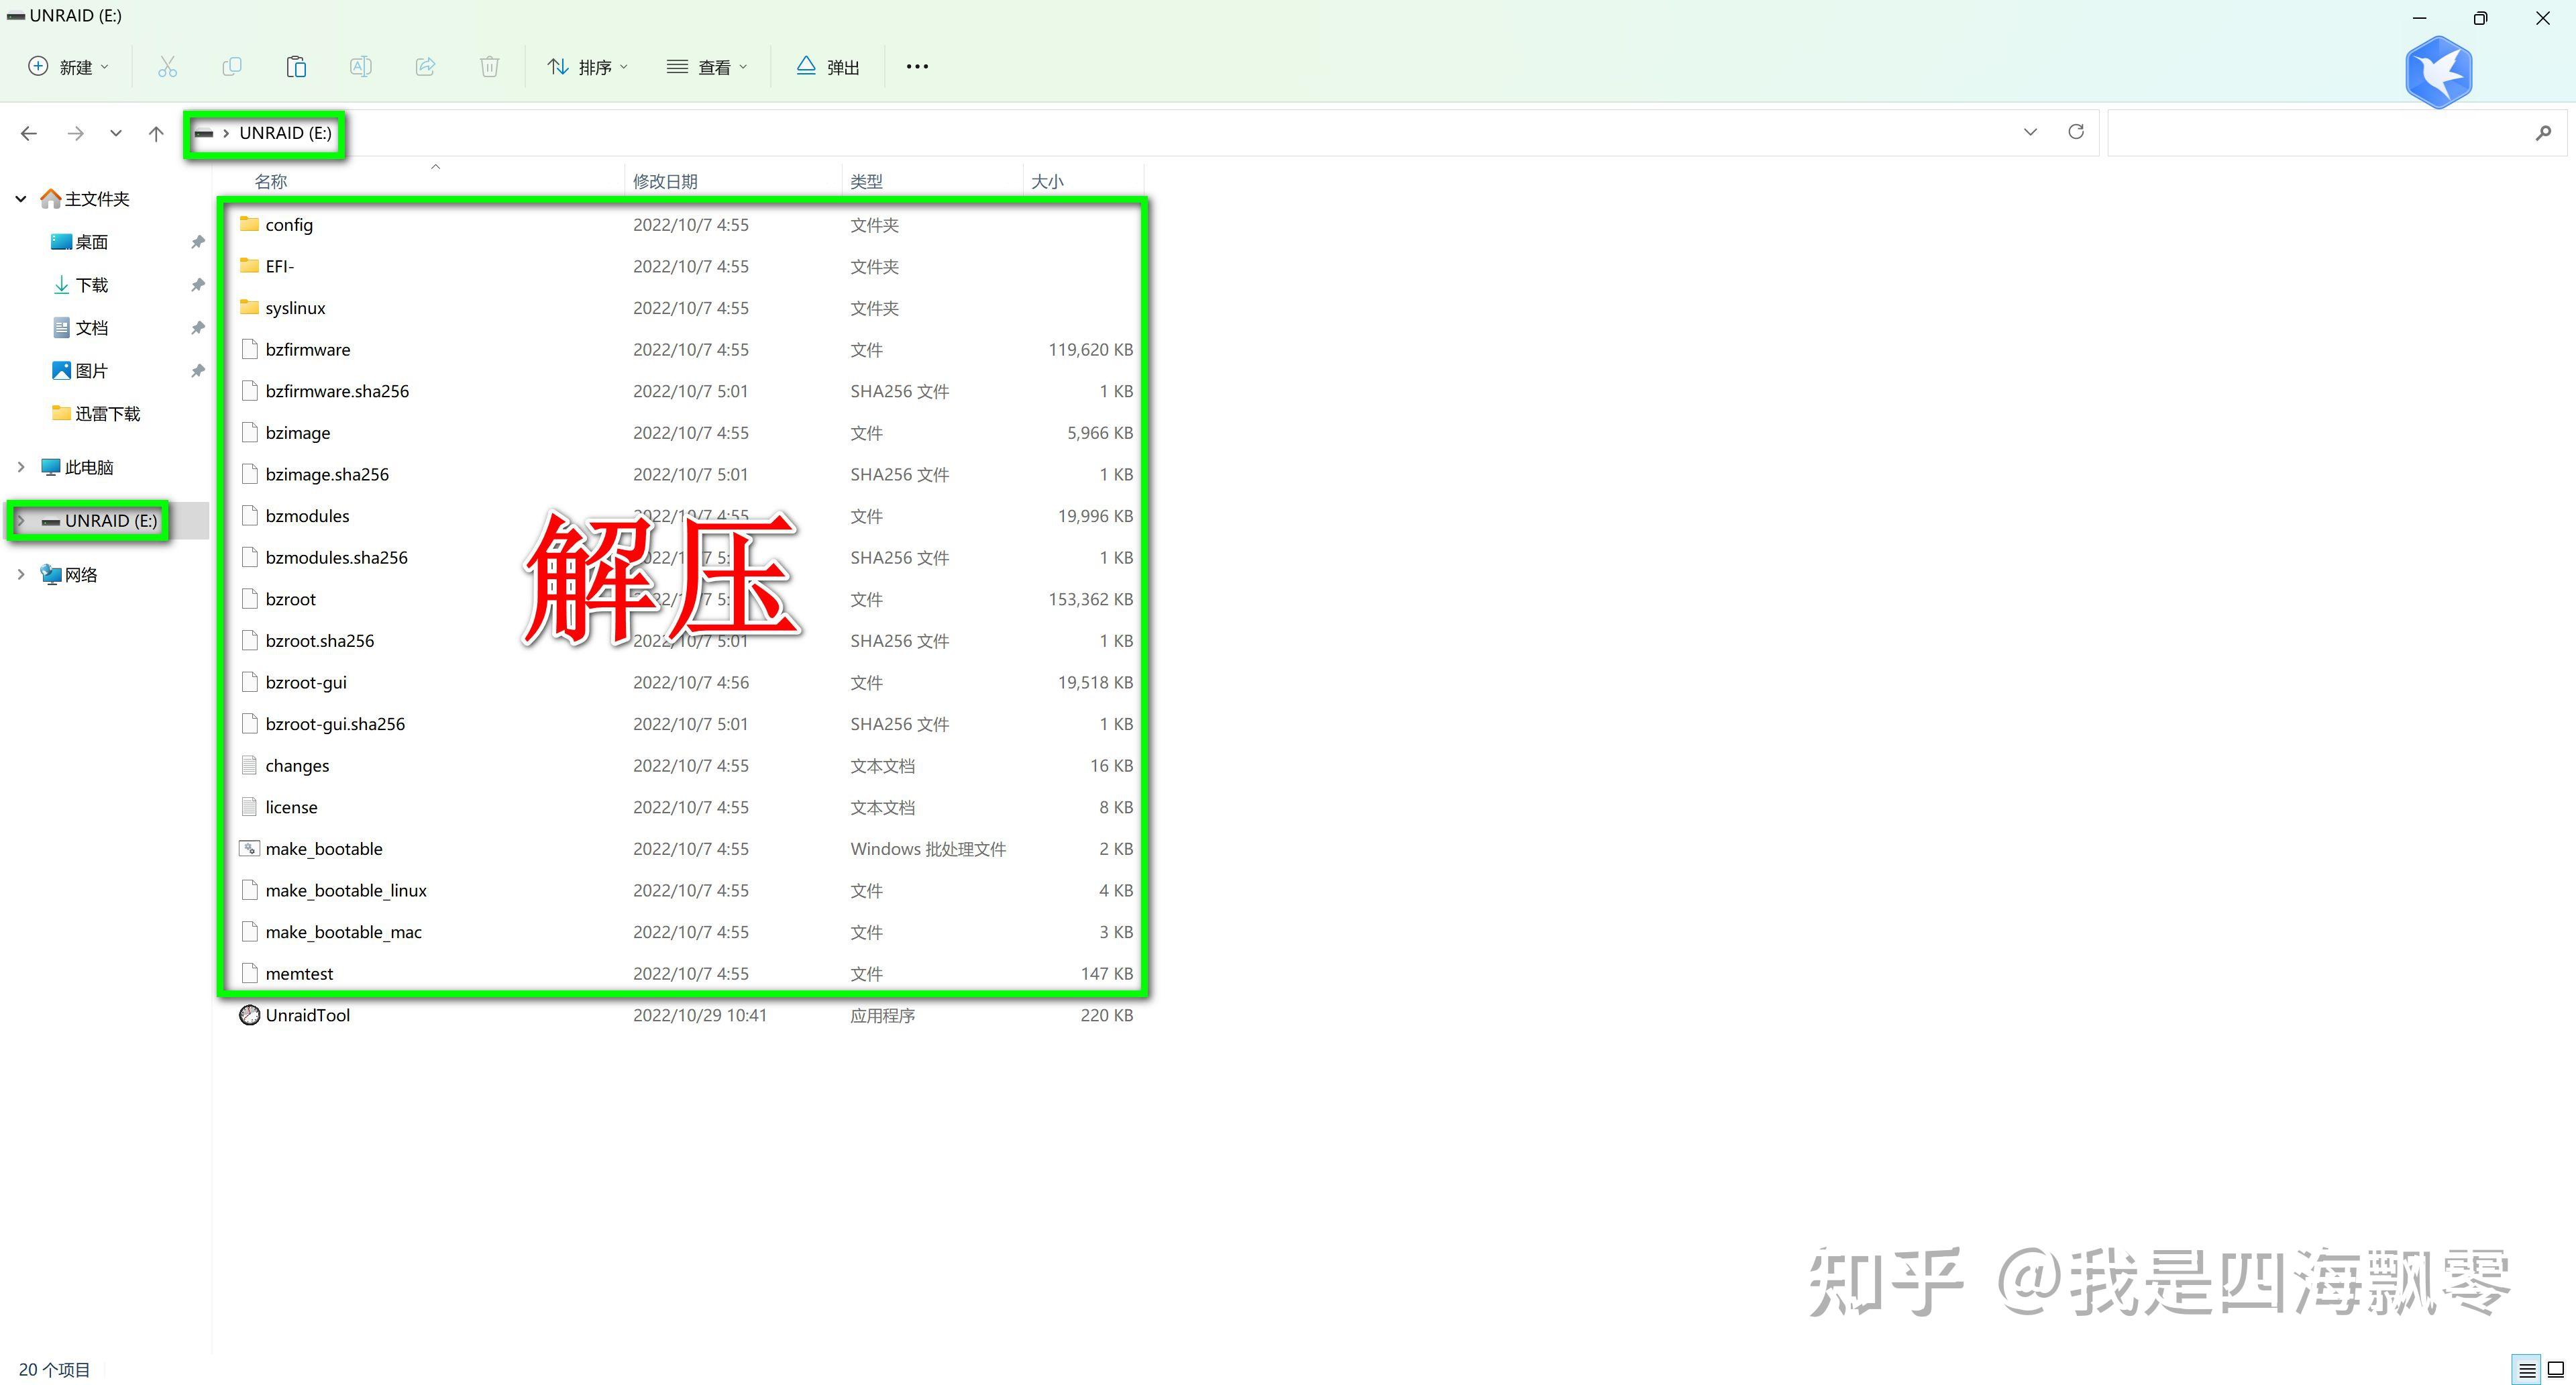2576x1385 pixels.
Task: Click the Share icon in the toolbar
Action: click(425, 66)
